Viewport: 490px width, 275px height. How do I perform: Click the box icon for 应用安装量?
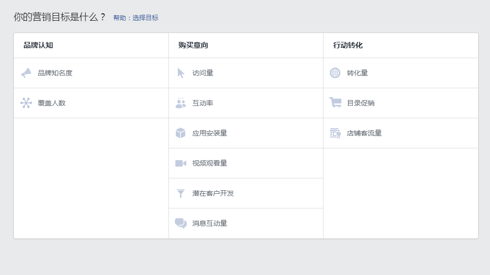[x=181, y=133]
